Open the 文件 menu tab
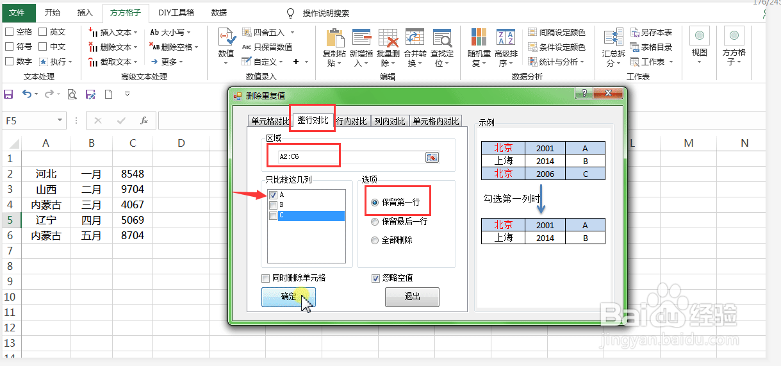Image resolution: width=781 pixels, height=366 pixels. click(x=18, y=12)
